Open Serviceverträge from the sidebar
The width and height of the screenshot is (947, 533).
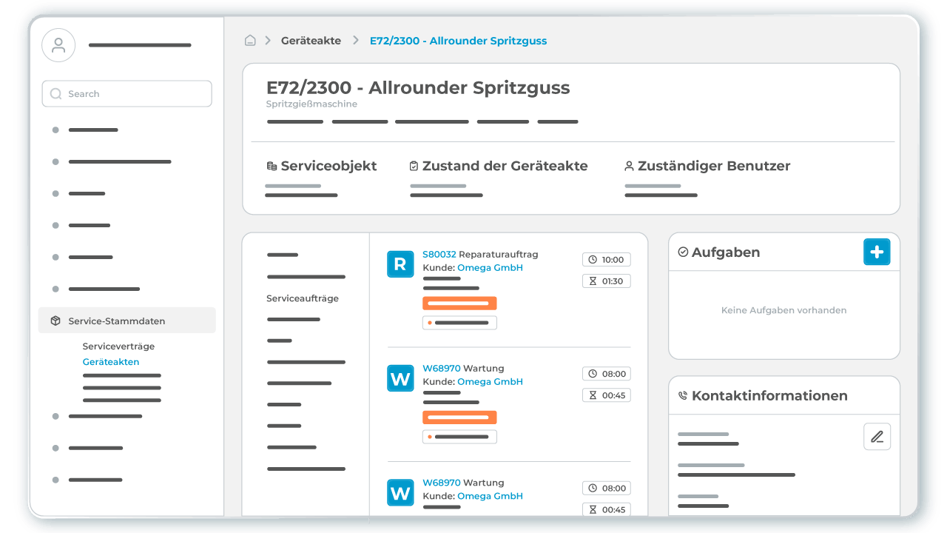118,346
